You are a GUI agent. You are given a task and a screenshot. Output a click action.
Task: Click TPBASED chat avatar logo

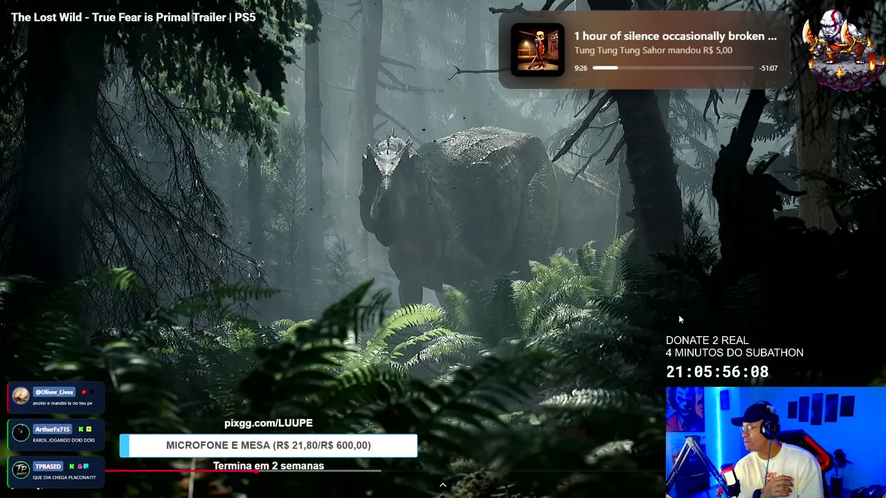coord(21,470)
